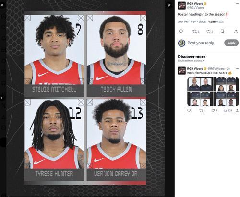Open the coaching staff photo thumbnail

tap(213, 92)
